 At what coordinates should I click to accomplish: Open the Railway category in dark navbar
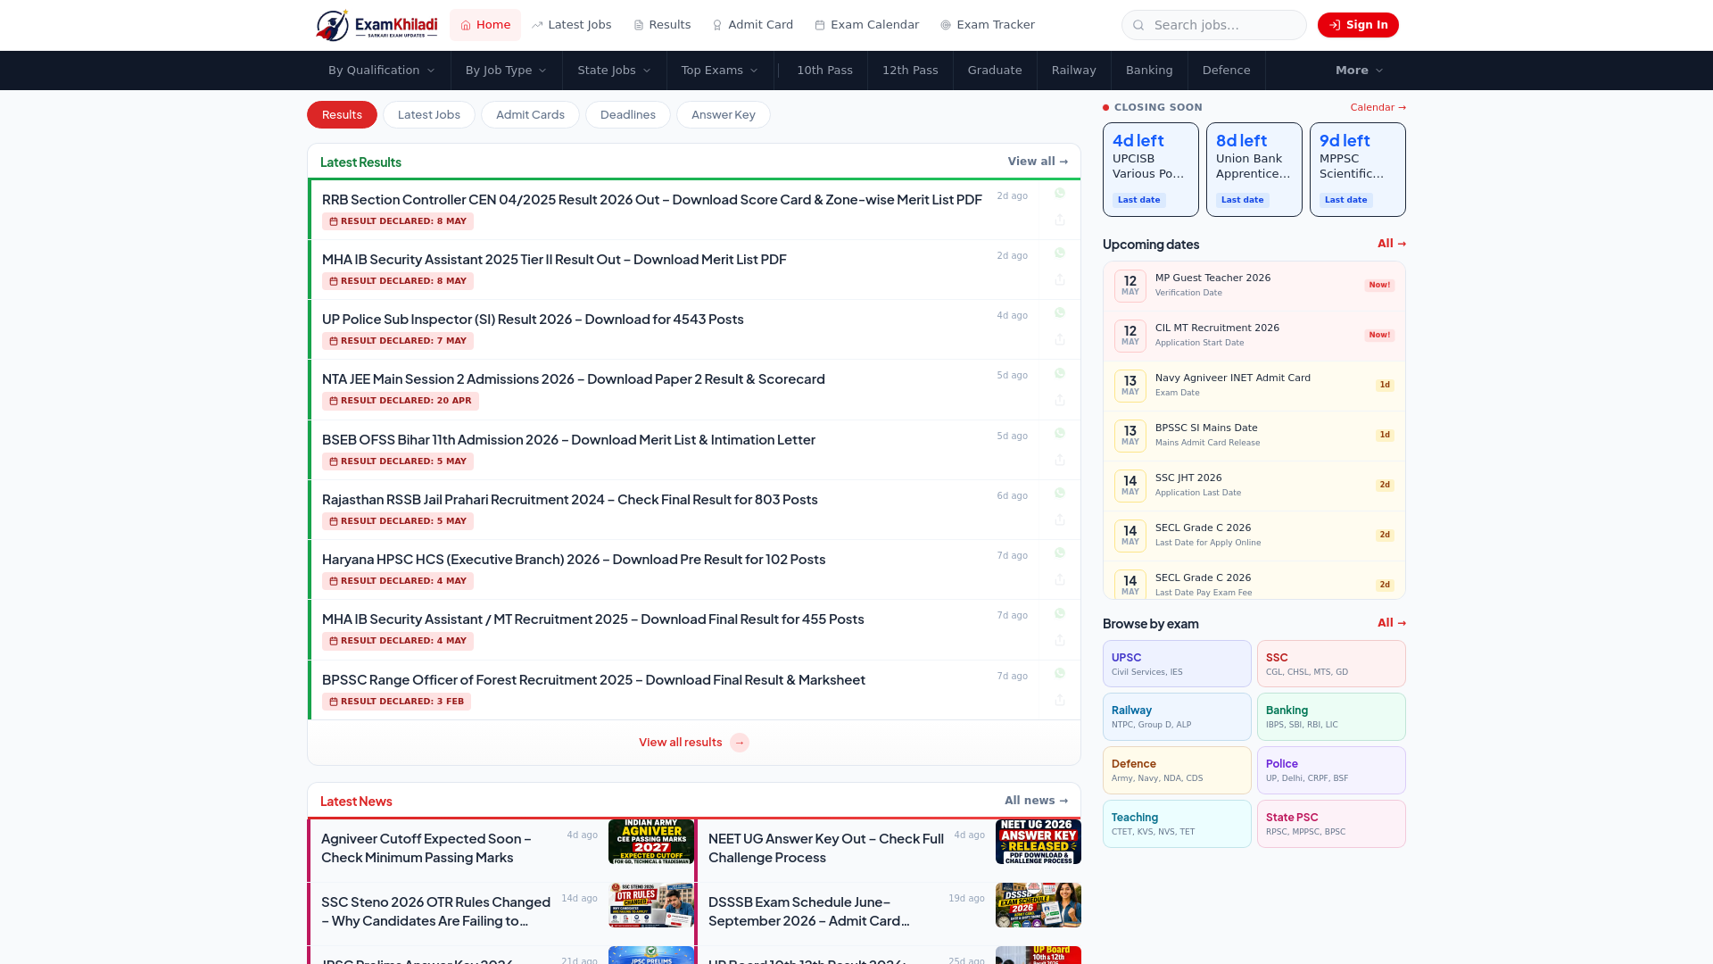coord(1073,71)
